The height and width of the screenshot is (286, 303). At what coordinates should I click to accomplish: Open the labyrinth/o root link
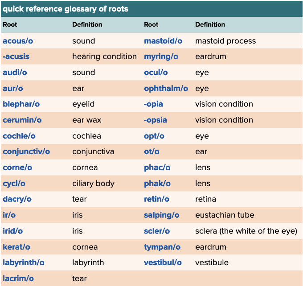point(24,263)
